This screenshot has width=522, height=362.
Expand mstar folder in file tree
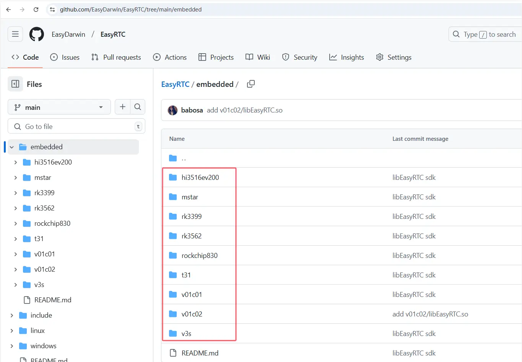click(15, 178)
